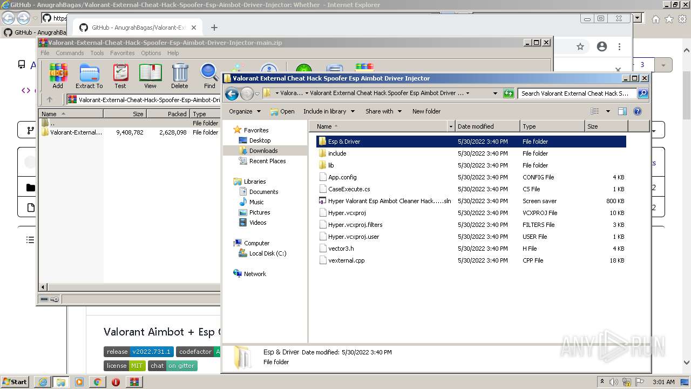The width and height of the screenshot is (691, 389).
Task: Expand Explorer address bar history dropdown
Action: point(495,93)
